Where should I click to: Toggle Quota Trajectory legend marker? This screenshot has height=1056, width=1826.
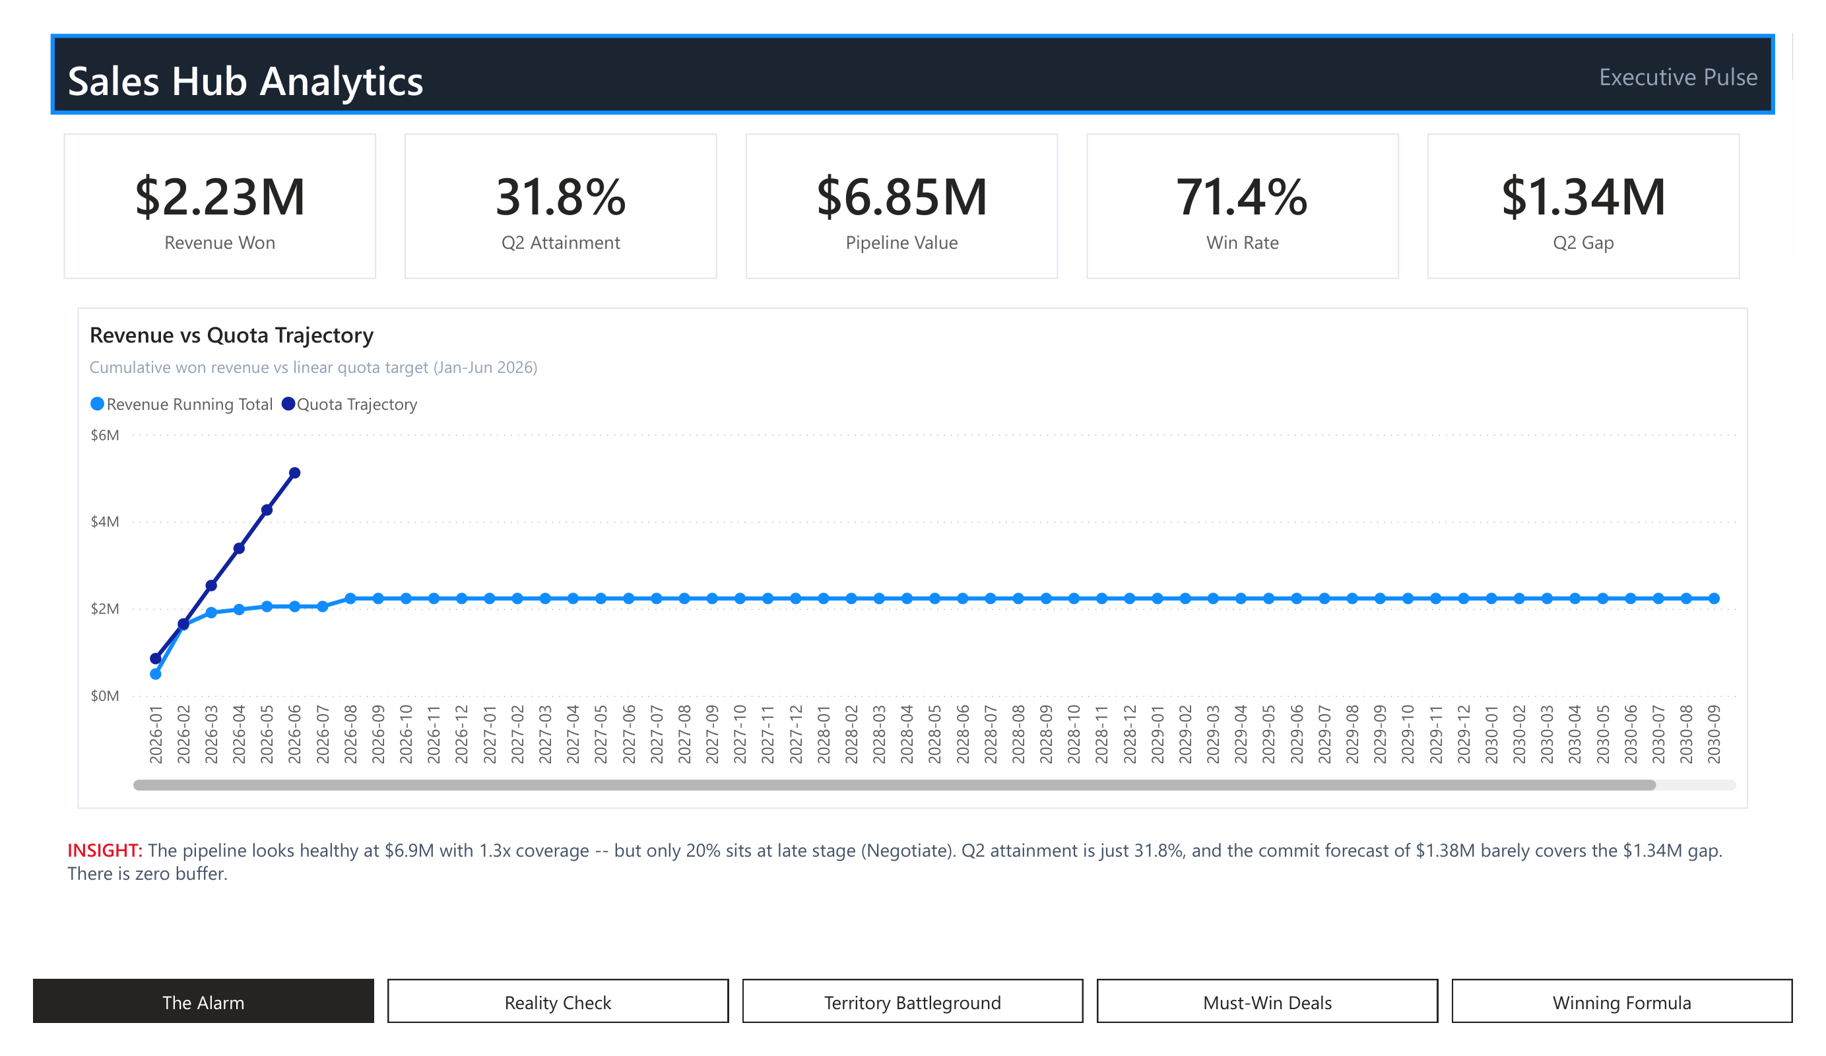288,404
